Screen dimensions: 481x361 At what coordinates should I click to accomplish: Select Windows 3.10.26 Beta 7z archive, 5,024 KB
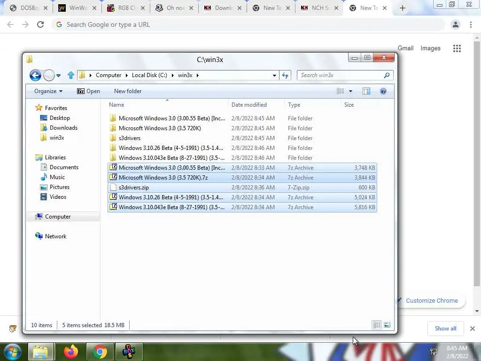pyautogui.click(x=242, y=197)
